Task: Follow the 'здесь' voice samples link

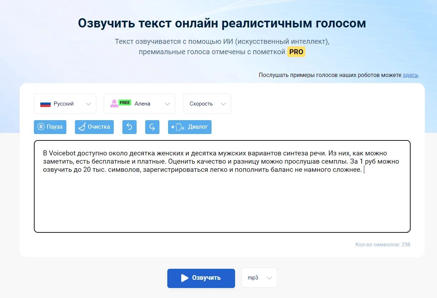Action: click(x=411, y=75)
